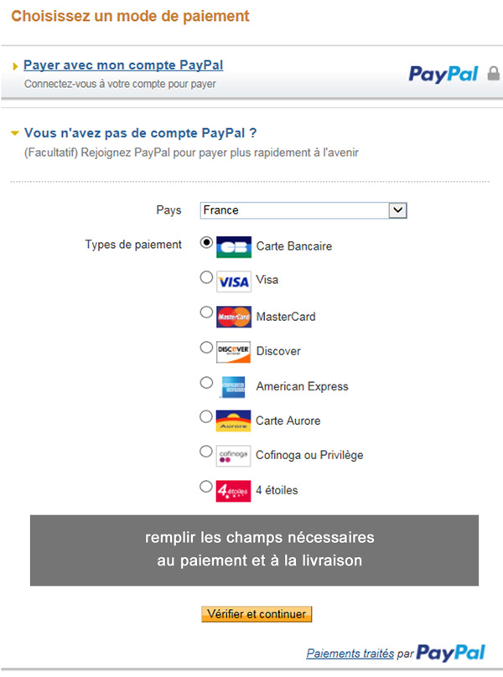This screenshot has width=503, height=677.
Task: Select the Carte Aurore radio button
Action: point(206,416)
